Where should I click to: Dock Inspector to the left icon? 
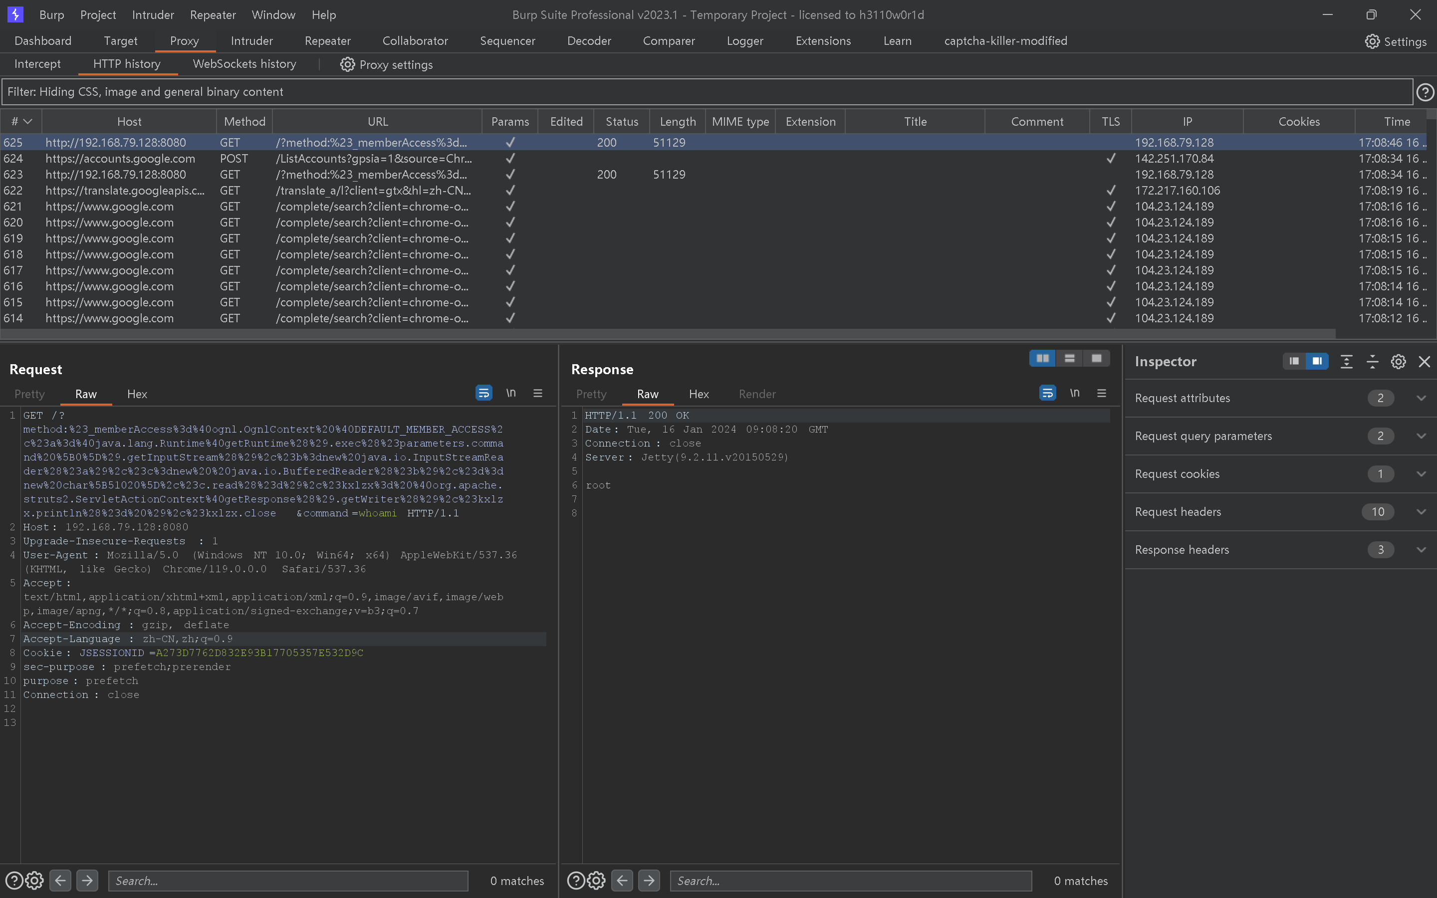click(x=1294, y=361)
